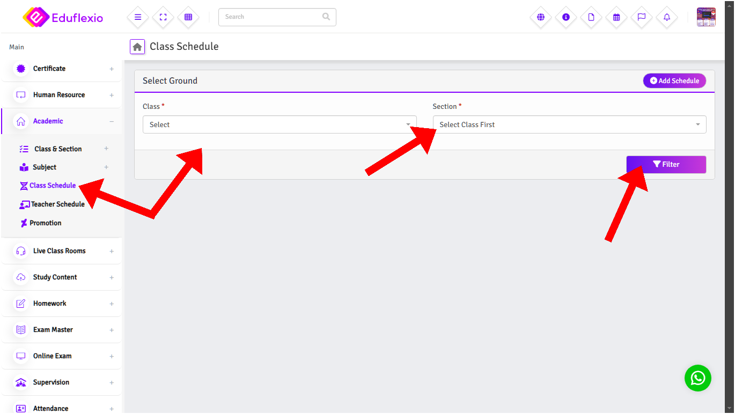Screen dimensions: 735x414
Task: Click the home icon beside Class Schedule
Action: click(x=137, y=47)
